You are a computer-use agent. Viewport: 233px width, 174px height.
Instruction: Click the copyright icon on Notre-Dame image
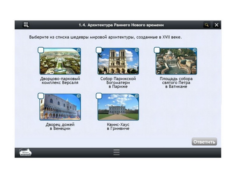click(x=136, y=50)
